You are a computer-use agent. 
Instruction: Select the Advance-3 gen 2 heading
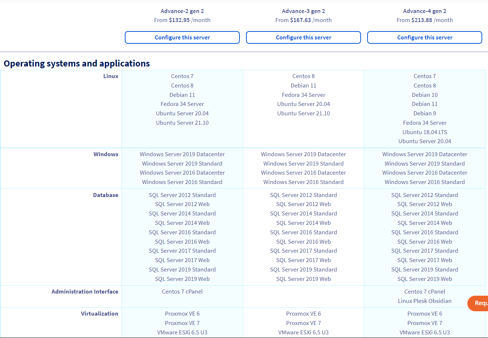click(x=304, y=11)
